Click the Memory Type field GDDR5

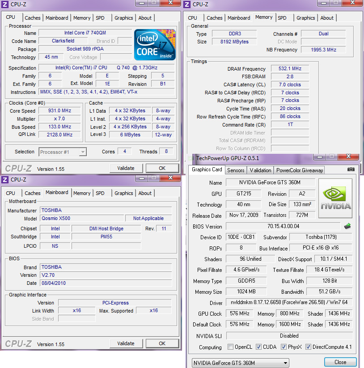point(246,281)
